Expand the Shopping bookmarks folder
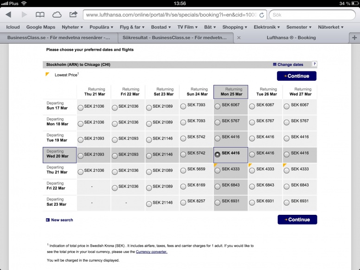The height and width of the screenshot is (270, 360). (235, 27)
